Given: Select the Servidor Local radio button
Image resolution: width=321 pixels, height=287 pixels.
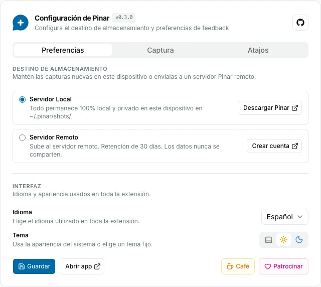Looking at the screenshot, I should [22, 99].
